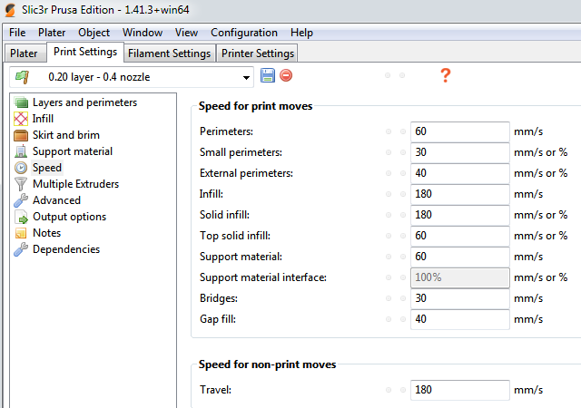The height and width of the screenshot is (408, 581).
Task: Open Skirt and brim settings icon
Action: (x=21, y=135)
